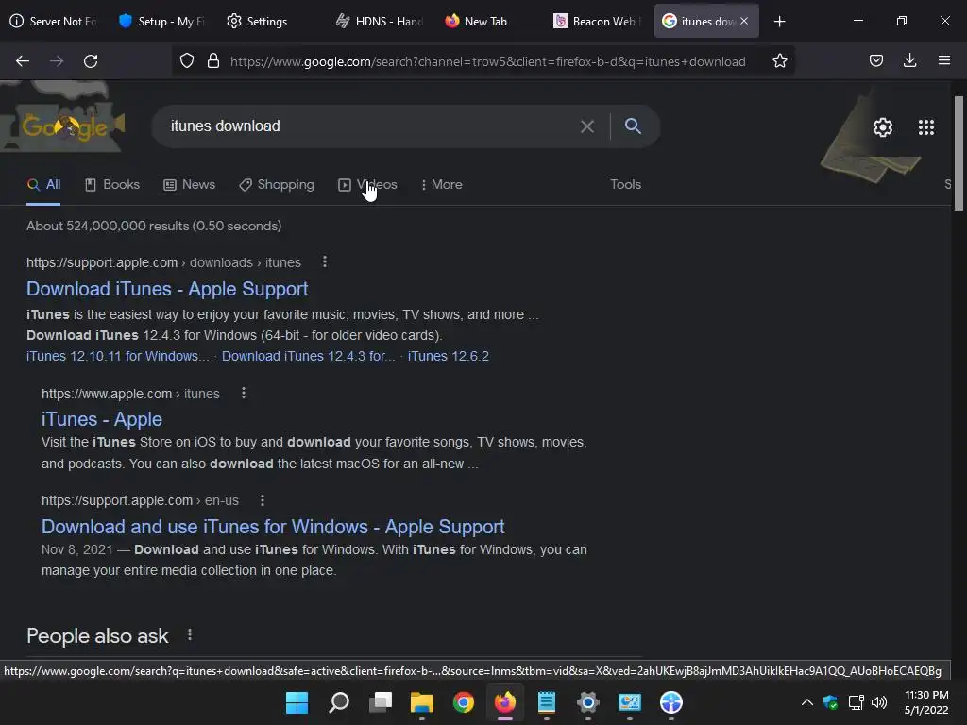Open Google quick settings gear
This screenshot has height=725, width=967.
(x=883, y=127)
